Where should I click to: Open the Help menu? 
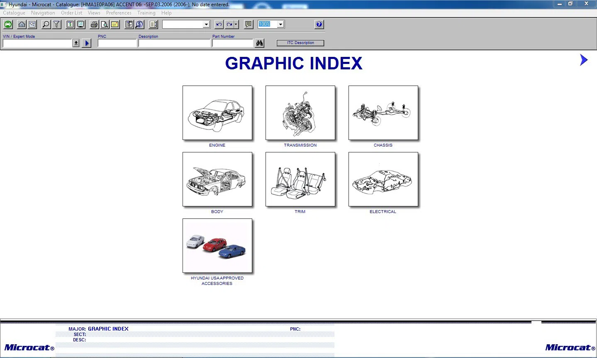pos(166,13)
